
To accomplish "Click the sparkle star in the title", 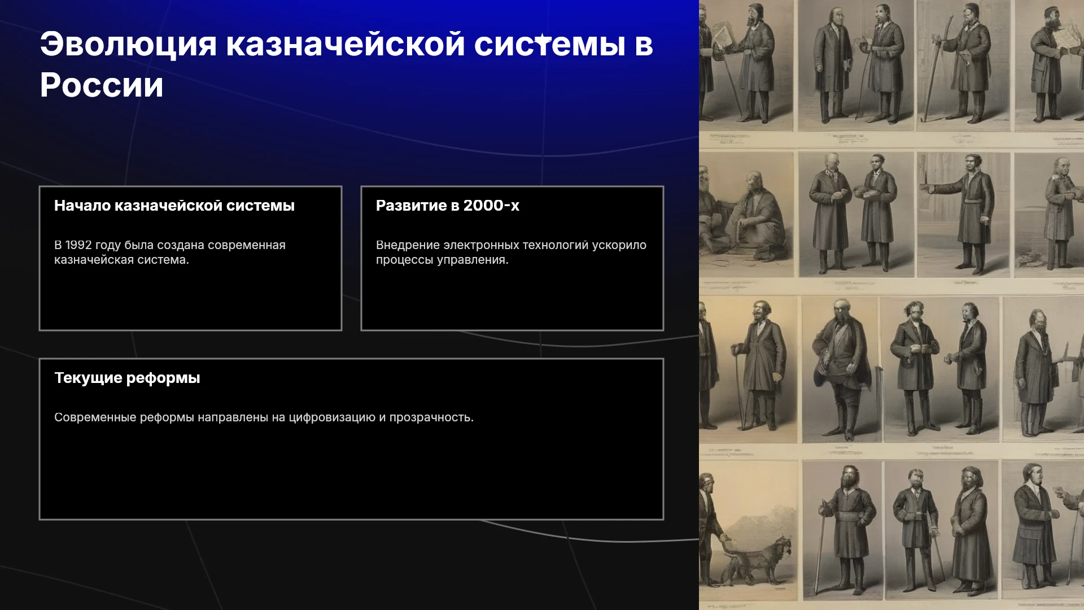I will [x=542, y=39].
